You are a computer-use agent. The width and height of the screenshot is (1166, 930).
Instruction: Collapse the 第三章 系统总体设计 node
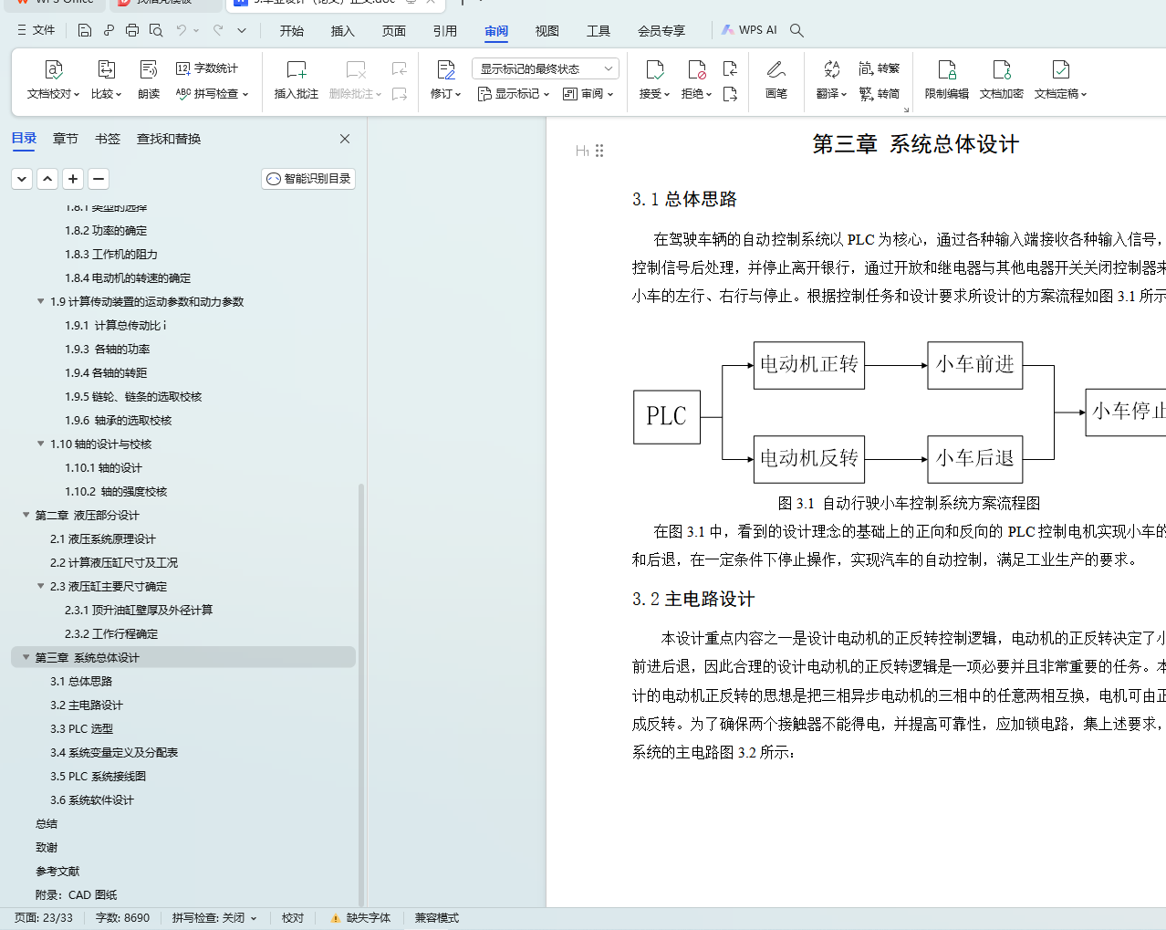pyautogui.click(x=26, y=657)
